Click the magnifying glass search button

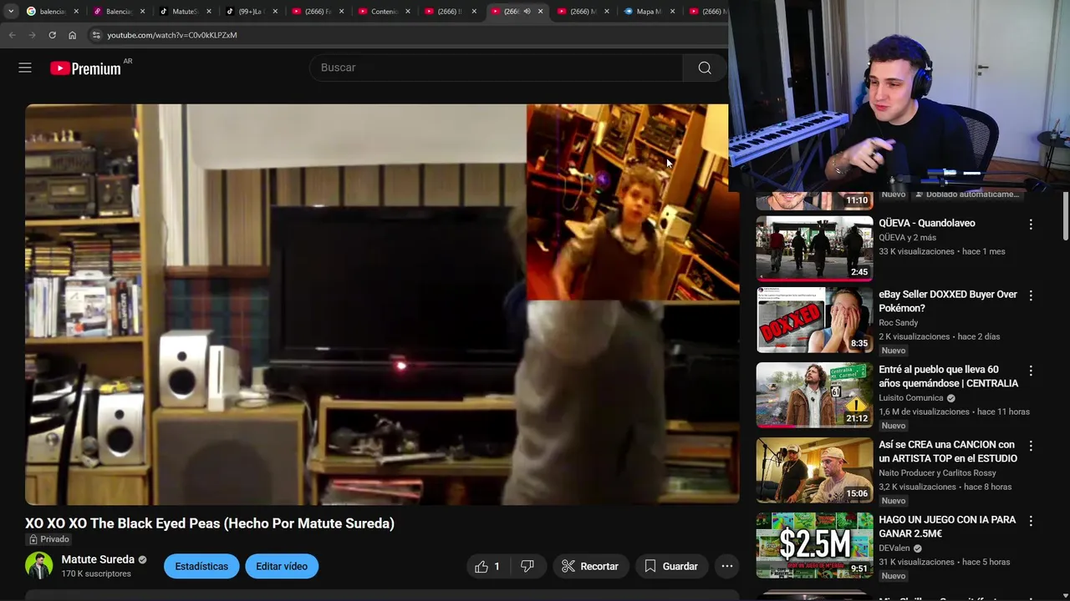(x=705, y=68)
